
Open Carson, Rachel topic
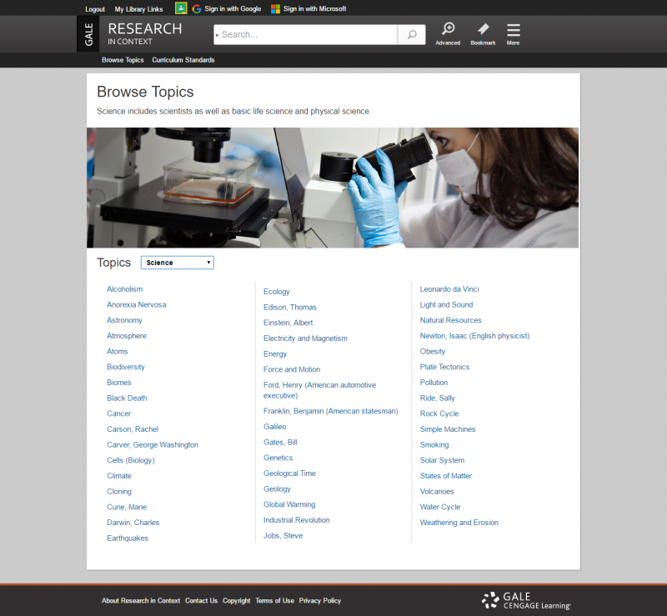(x=133, y=429)
